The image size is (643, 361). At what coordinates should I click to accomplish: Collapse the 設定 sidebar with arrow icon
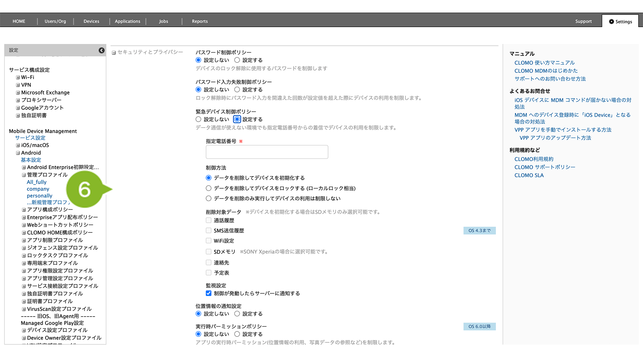[x=102, y=51]
